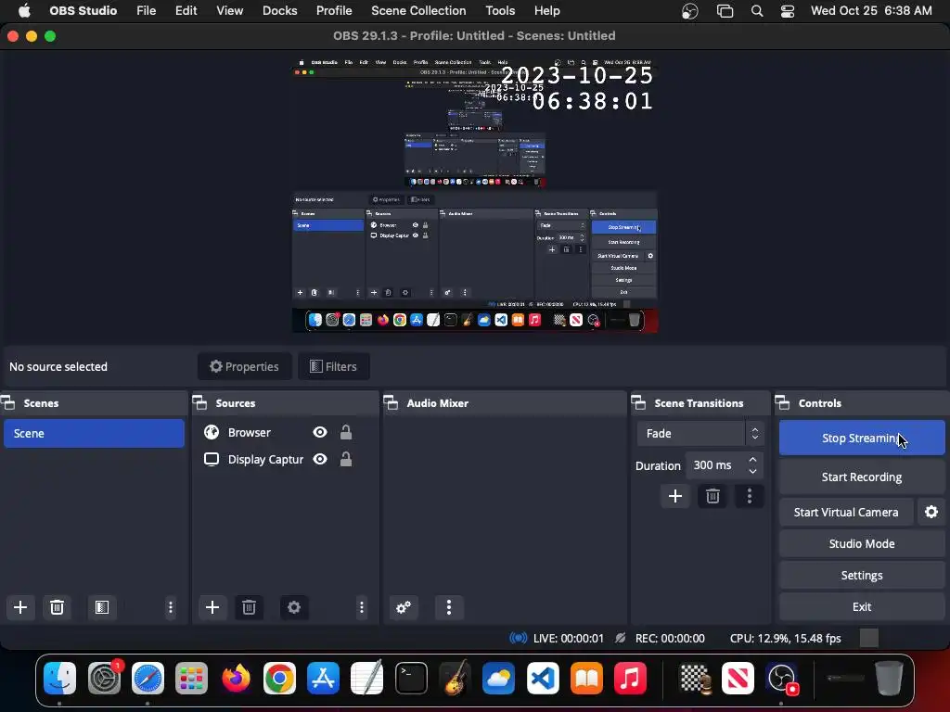950x712 pixels.
Task: Increase transition duration with up arrow
Action: pyautogui.click(x=752, y=460)
